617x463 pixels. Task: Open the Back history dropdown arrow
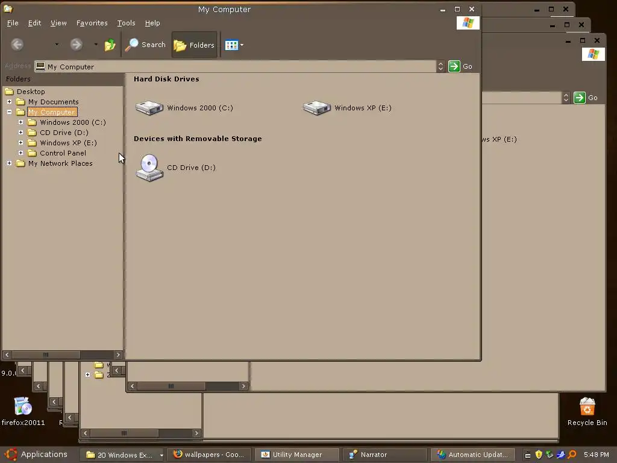57,45
